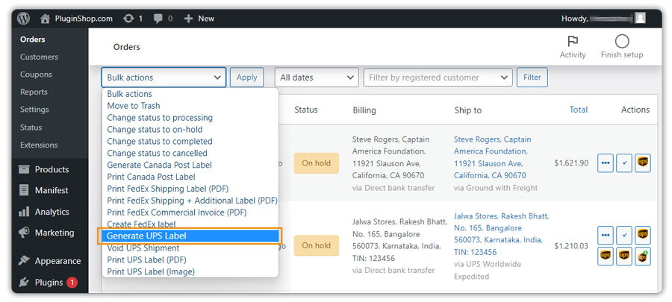This screenshot has width=672, height=302.
Task: Click complete checkmark action for Jalwa Stores order
Action: pos(624,236)
